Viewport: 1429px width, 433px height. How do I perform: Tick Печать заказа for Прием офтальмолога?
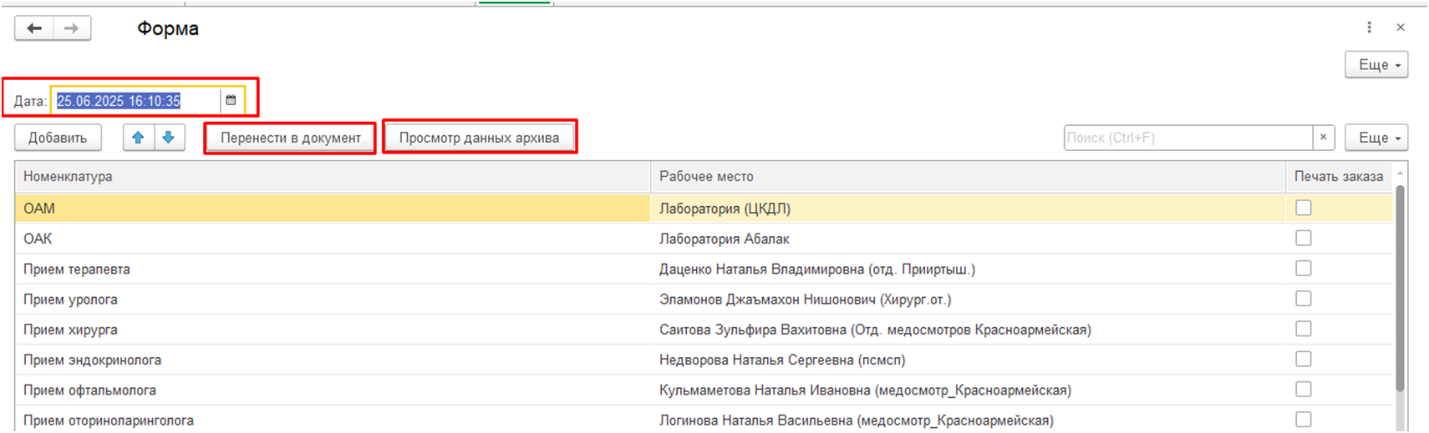(1303, 390)
